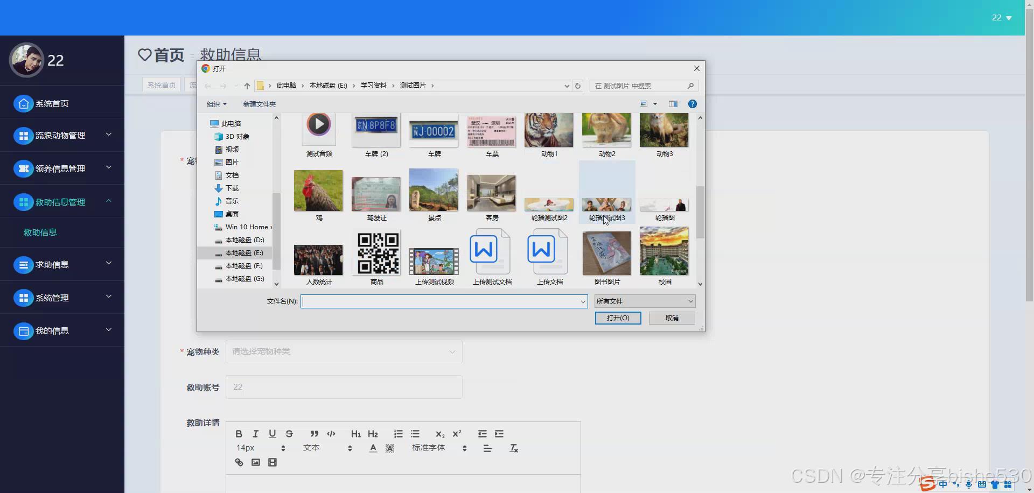Open the text color picker
The height and width of the screenshot is (493, 1034).
click(x=373, y=448)
